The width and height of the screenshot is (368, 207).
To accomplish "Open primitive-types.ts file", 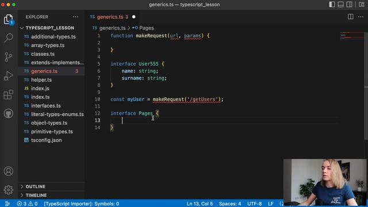I will point(52,132).
